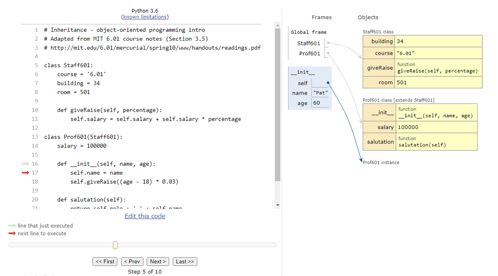Open the known limitations page
This screenshot has height=276, width=498.
click(x=144, y=17)
